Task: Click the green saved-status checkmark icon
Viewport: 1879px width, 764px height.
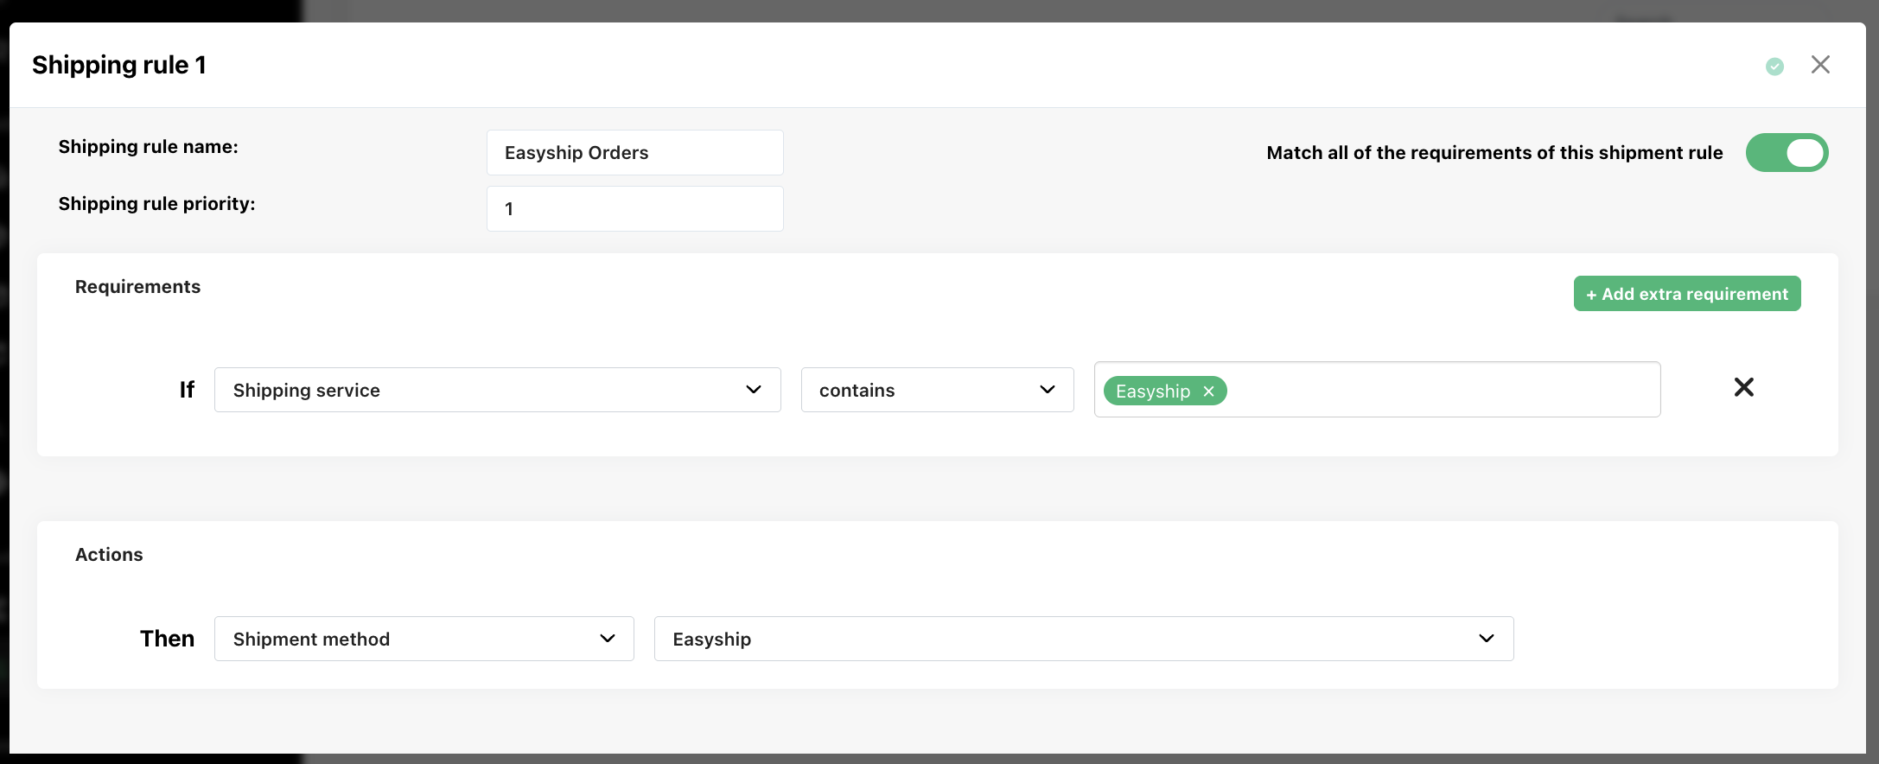Action: pyautogui.click(x=1774, y=67)
